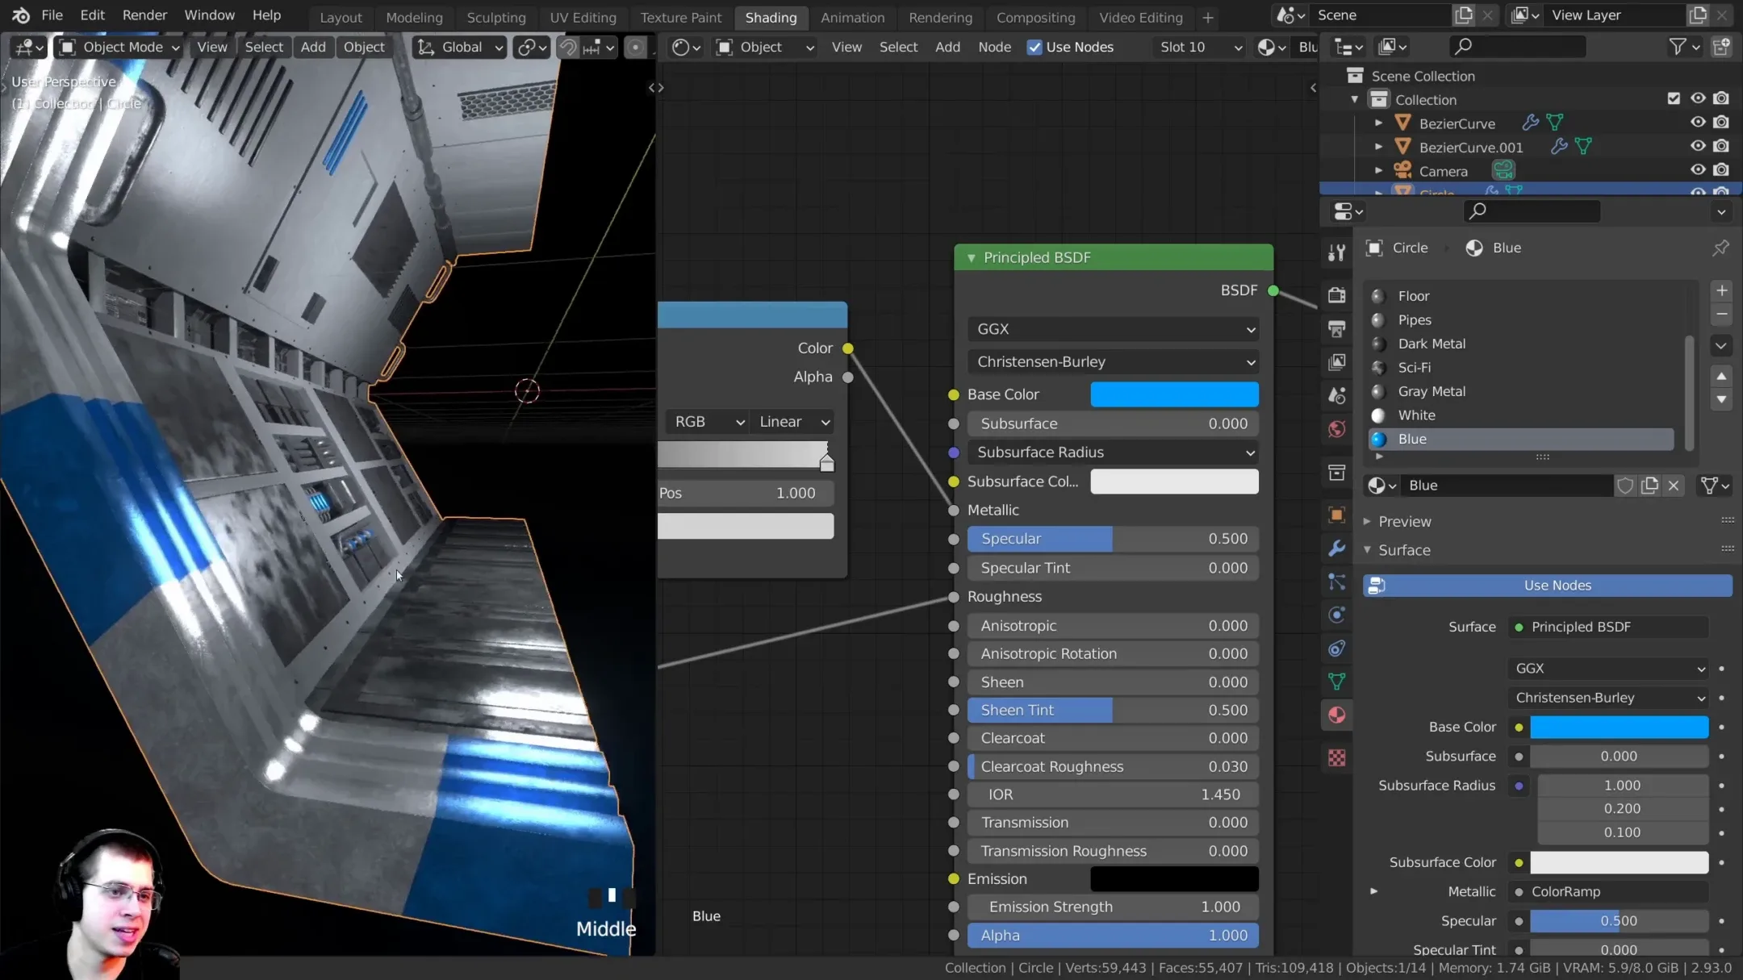1743x980 pixels.
Task: Click the Specular value input field
Action: 1114,539
